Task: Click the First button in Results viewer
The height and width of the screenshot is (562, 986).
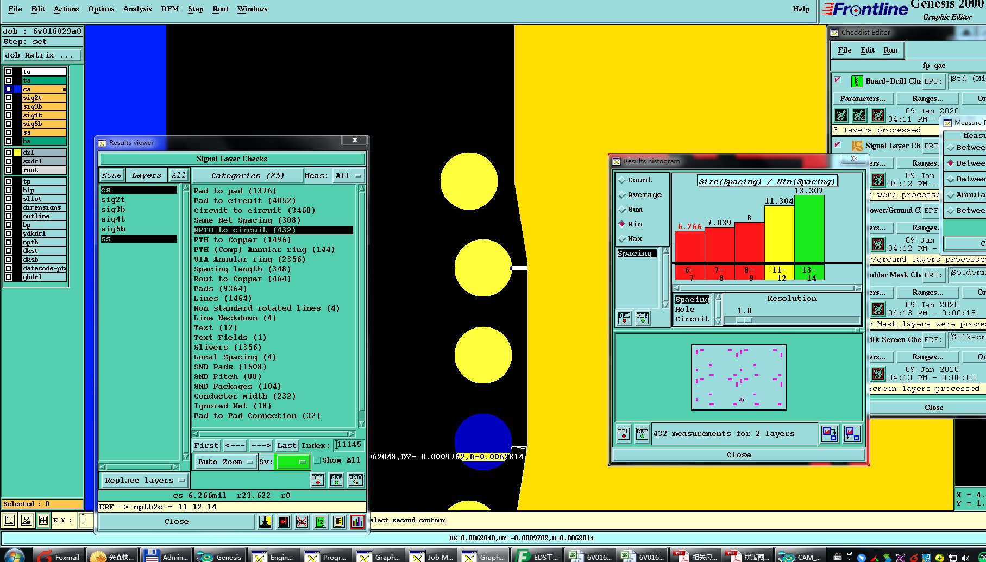Action: point(206,446)
